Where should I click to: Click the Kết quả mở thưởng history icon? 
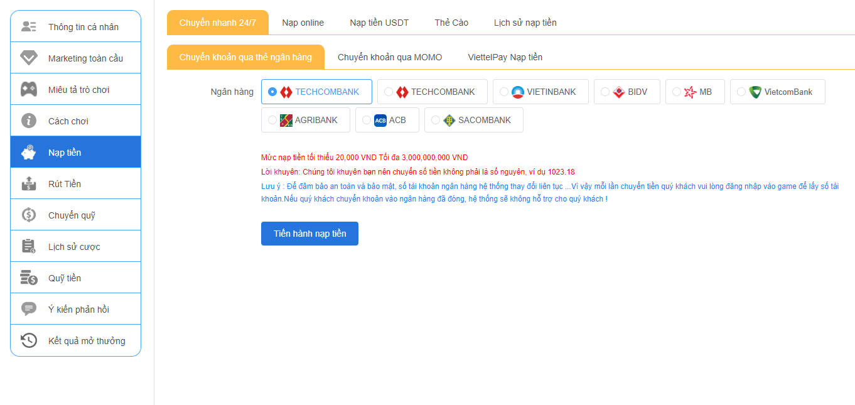click(29, 340)
